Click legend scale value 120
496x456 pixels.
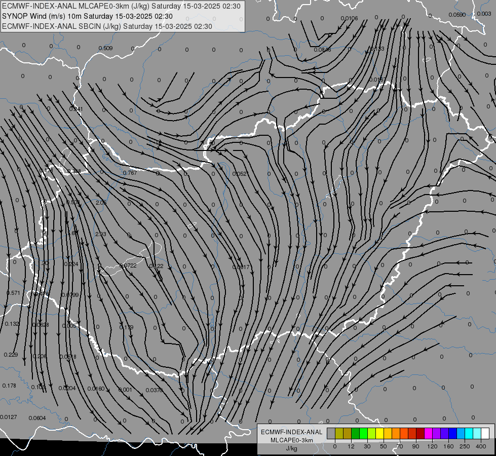tap(433, 446)
